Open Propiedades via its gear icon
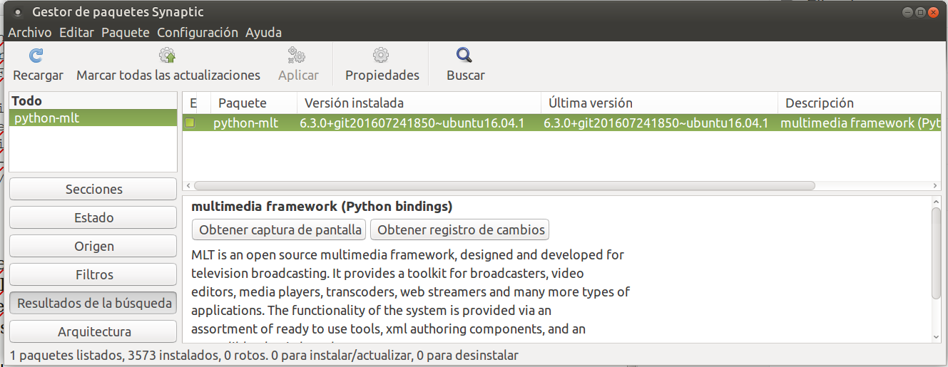The width and height of the screenshot is (948, 367). click(381, 56)
